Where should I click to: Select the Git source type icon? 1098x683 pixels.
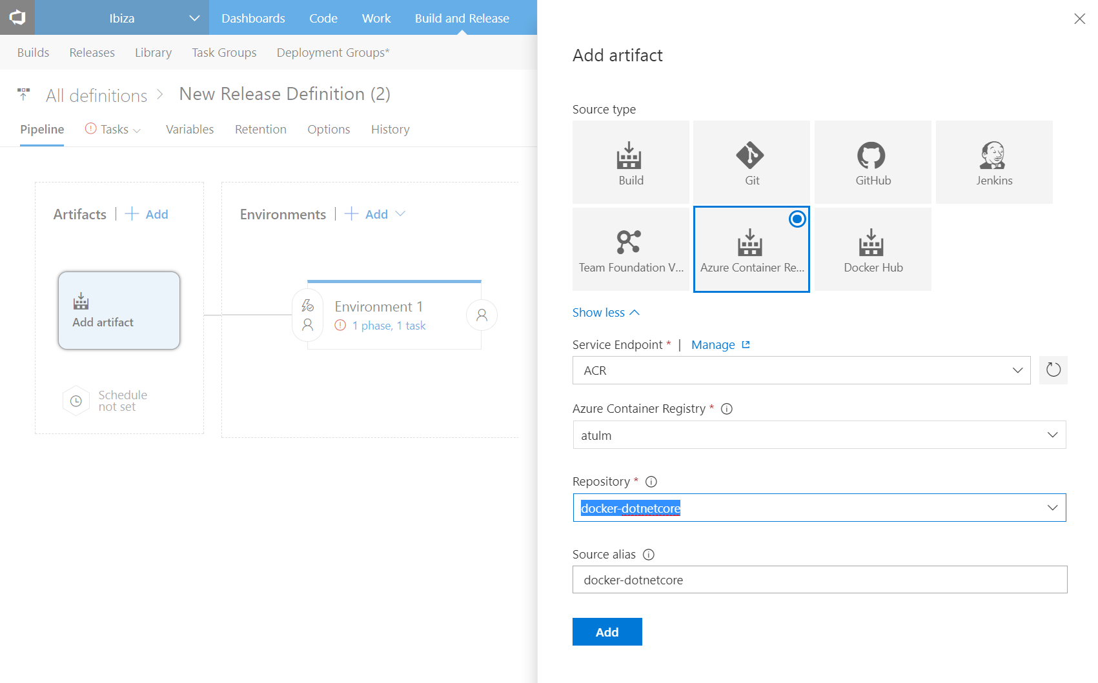pyautogui.click(x=751, y=162)
